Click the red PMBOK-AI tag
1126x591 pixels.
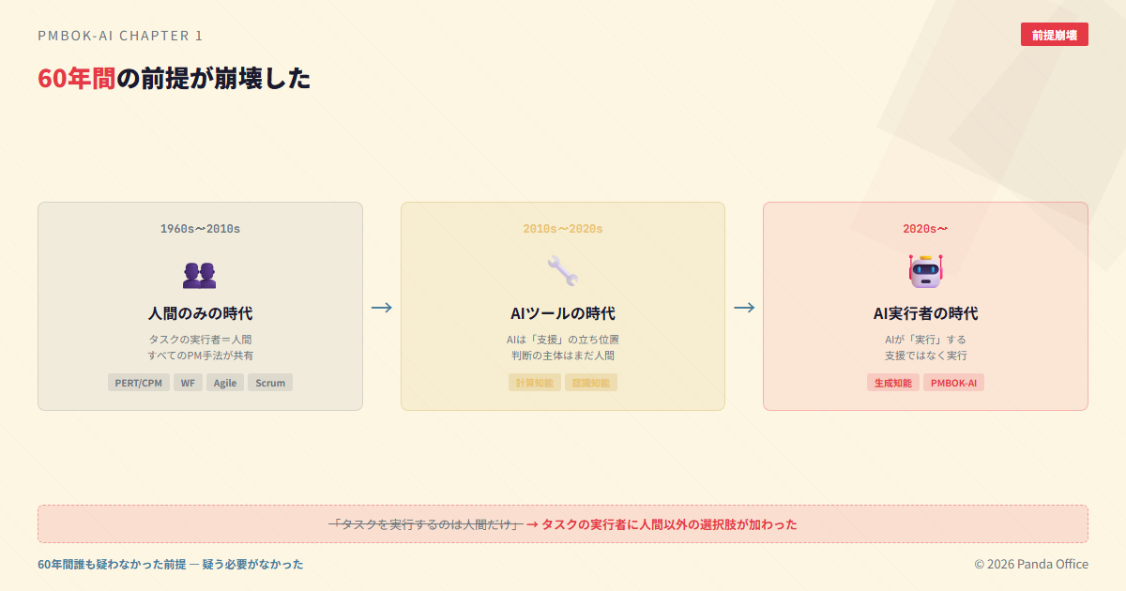coord(953,383)
